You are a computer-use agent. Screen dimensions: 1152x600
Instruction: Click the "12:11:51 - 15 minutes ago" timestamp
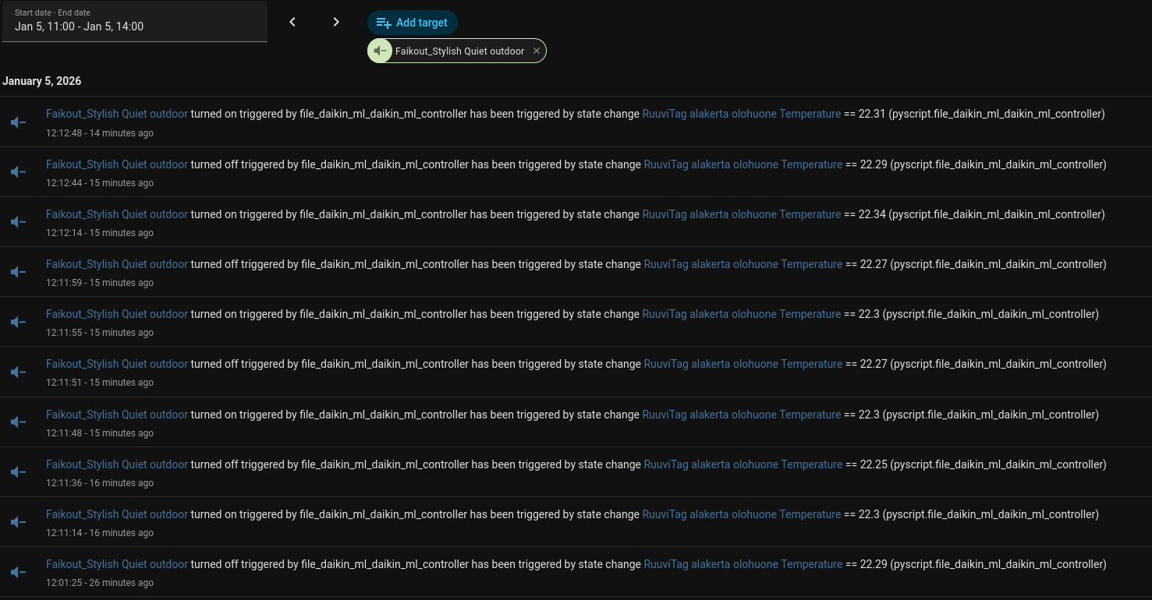coord(100,383)
